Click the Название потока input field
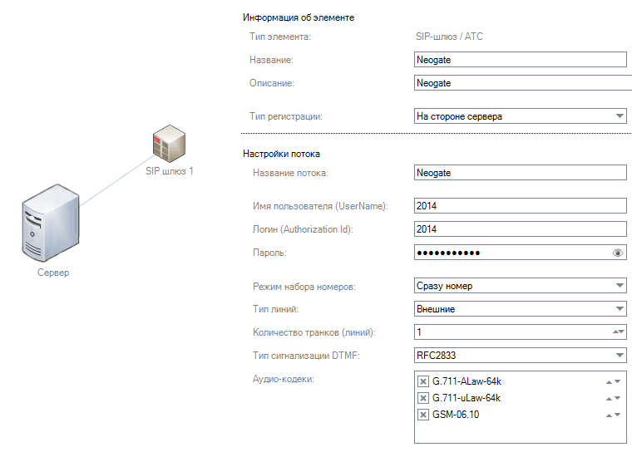The width and height of the screenshot is (632, 452). 521,173
